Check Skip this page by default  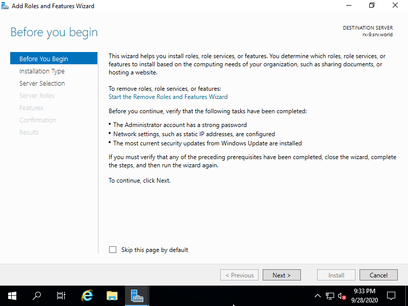point(113,250)
